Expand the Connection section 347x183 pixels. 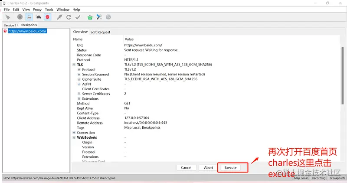click(x=74, y=133)
